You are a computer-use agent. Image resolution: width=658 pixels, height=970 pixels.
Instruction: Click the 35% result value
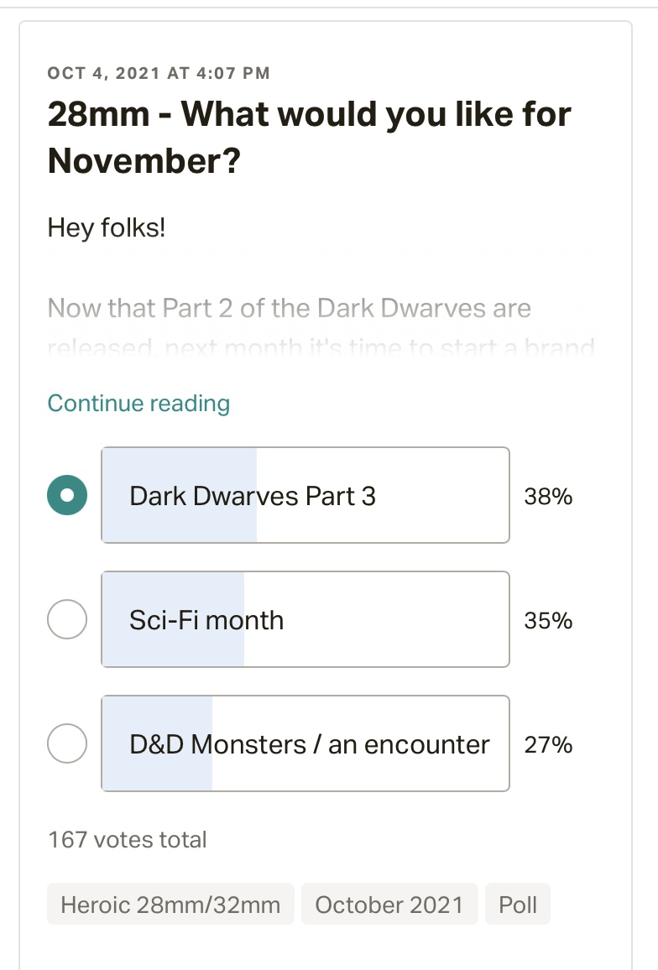pyautogui.click(x=548, y=620)
